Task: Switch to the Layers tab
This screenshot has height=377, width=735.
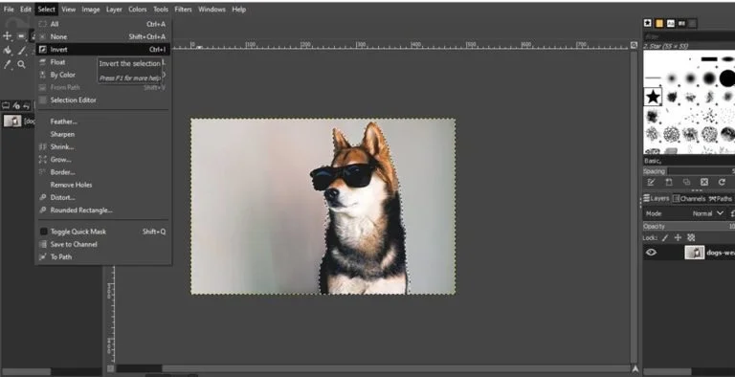Action: (657, 199)
